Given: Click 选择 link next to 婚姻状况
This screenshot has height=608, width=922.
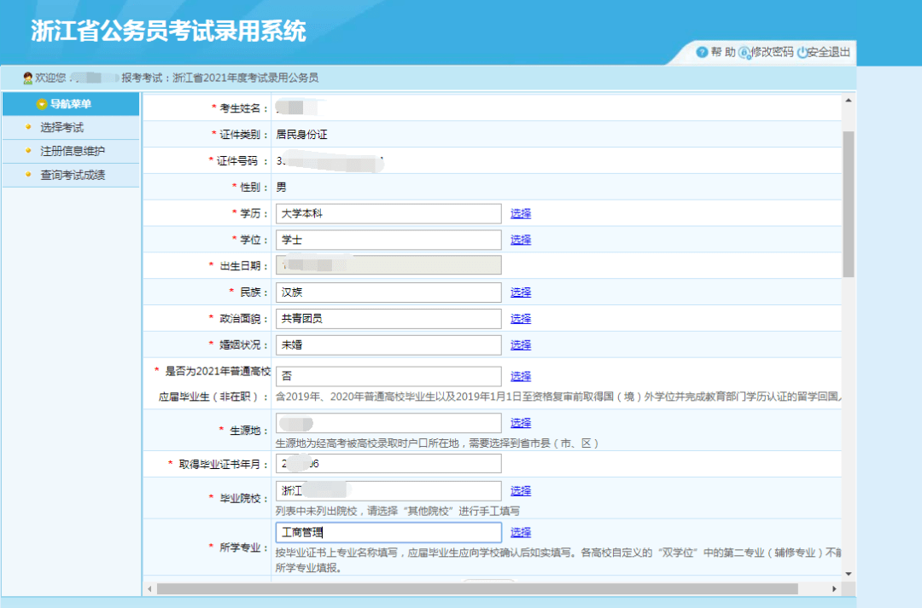Looking at the screenshot, I should tap(521, 345).
